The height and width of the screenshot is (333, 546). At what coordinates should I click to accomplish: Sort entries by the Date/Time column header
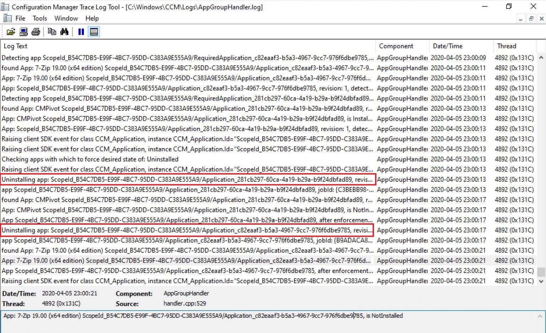pos(448,46)
